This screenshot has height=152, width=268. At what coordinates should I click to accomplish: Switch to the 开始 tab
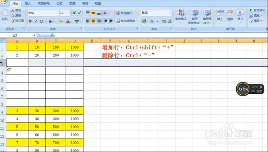(15, 4)
